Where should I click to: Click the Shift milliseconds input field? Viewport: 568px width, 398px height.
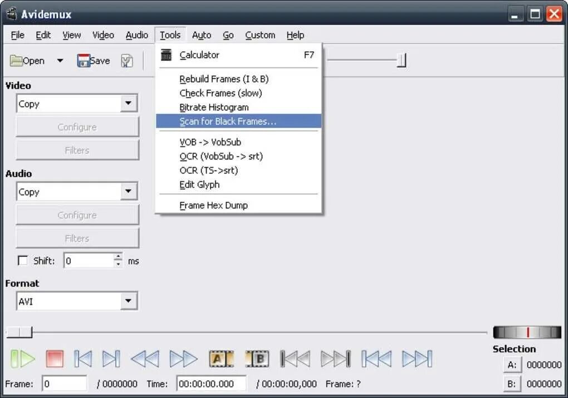tap(89, 261)
